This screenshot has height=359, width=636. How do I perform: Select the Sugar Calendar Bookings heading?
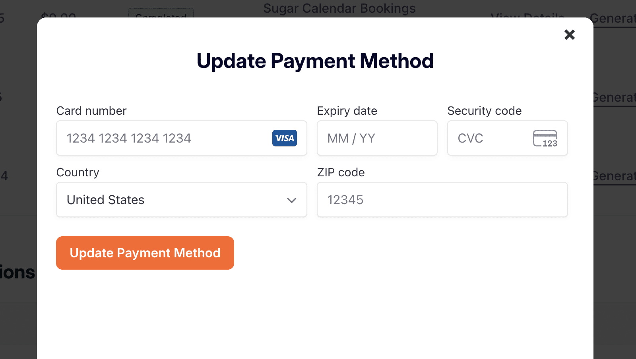[x=339, y=8]
